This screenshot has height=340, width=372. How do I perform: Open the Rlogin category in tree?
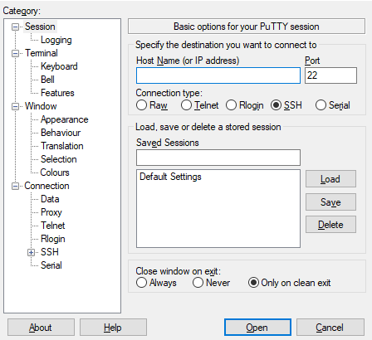pyautogui.click(x=52, y=239)
